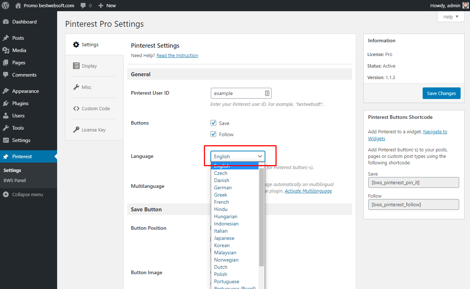Click the icon inside Pinterest User ID field

[x=267, y=93]
